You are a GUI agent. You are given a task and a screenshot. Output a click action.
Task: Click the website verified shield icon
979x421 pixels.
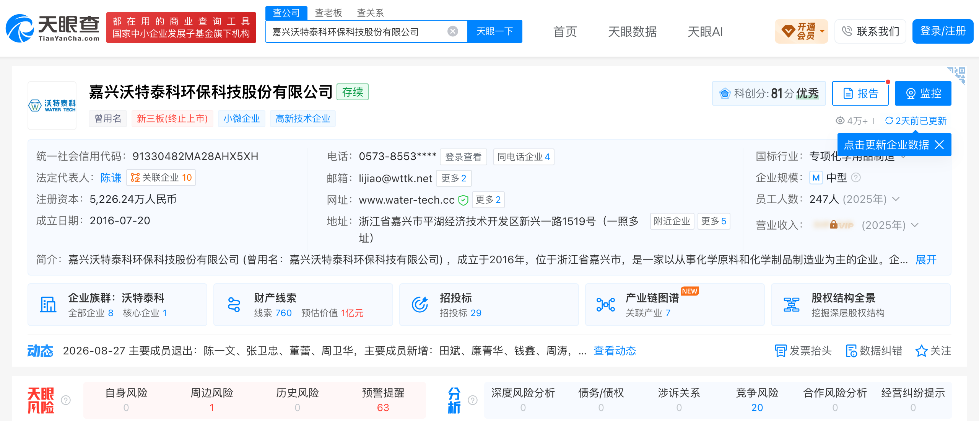463,200
